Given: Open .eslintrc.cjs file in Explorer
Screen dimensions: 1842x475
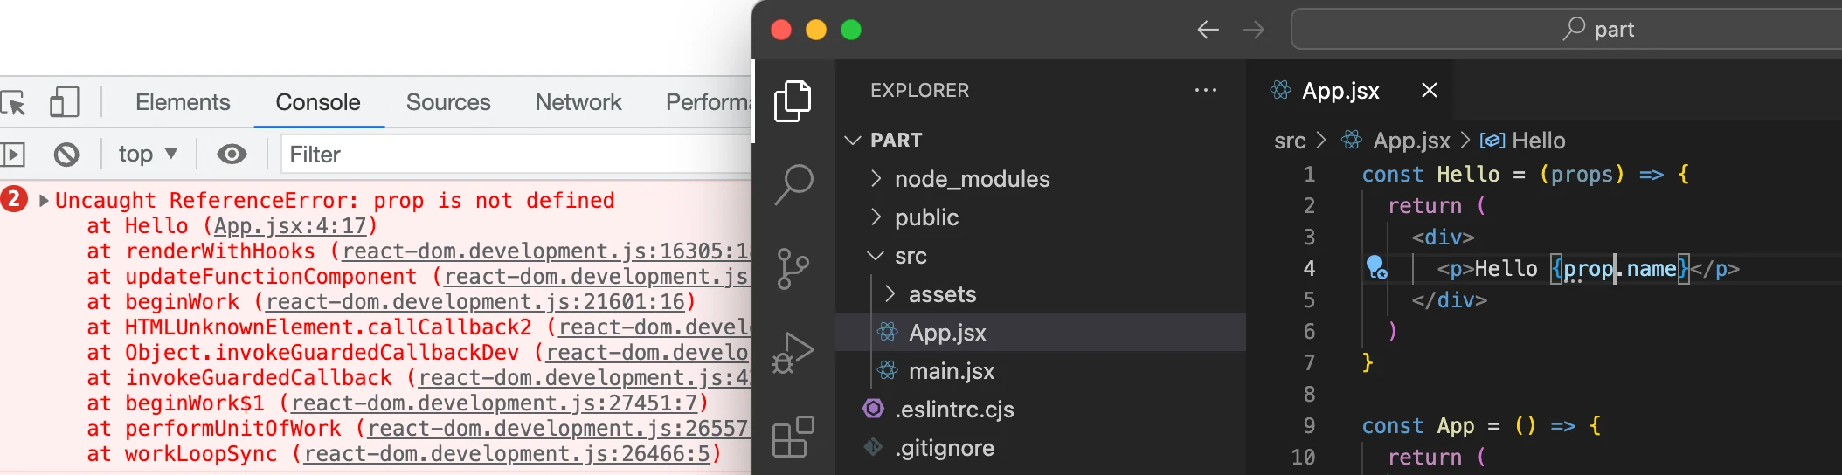Looking at the screenshot, I should (1041, 410).
